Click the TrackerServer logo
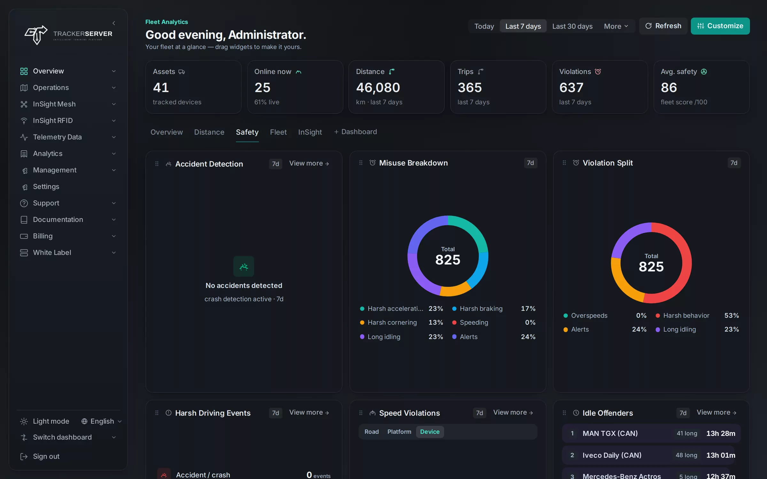Image resolution: width=767 pixels, height=479 pixels. [x=68, y=35]
